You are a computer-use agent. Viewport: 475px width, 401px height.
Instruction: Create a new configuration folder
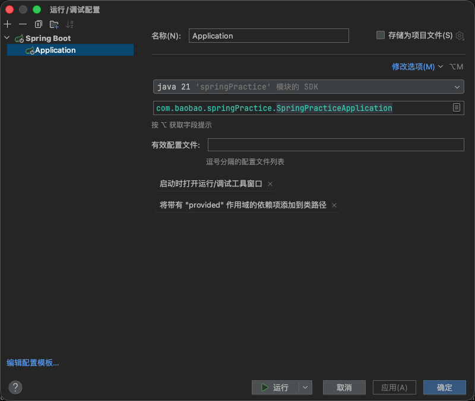[54, 24]
